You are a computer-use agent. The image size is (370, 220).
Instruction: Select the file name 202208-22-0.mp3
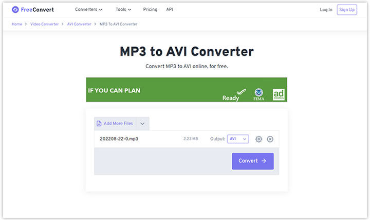(119, 139)
